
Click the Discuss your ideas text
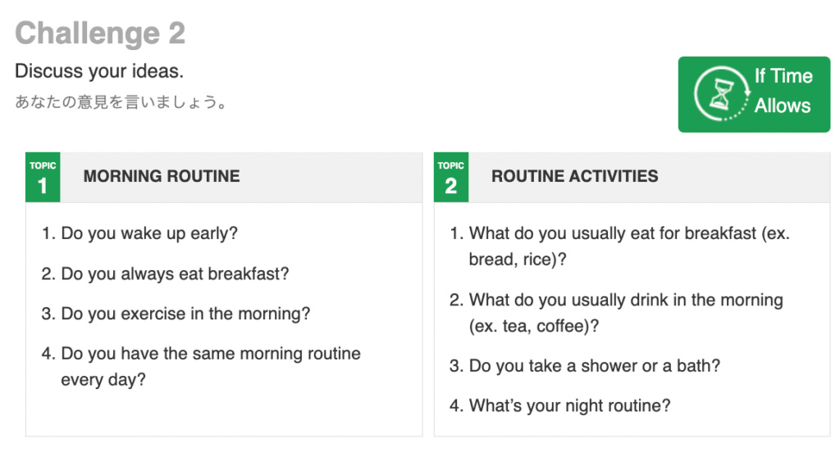(99, 71)
